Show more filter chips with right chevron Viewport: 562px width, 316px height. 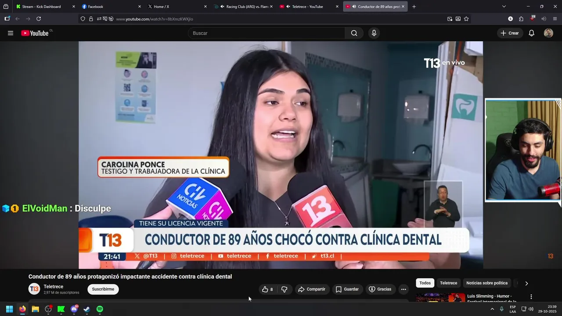526,283
